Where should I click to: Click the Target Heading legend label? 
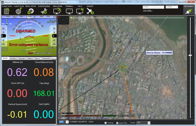[x=109, y=116]
